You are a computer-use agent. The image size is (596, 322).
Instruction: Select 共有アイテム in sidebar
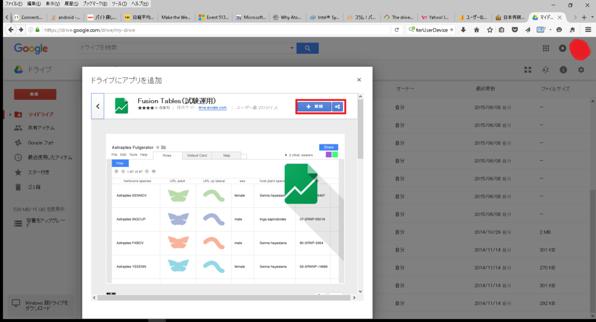[x=41, y=128]
